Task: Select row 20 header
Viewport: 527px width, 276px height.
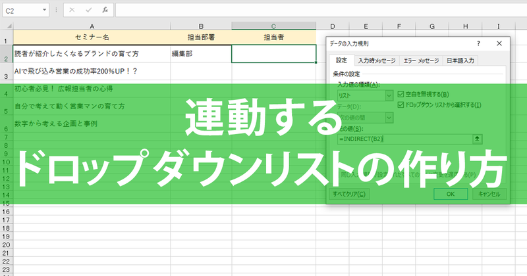Action: coord(7,245)
